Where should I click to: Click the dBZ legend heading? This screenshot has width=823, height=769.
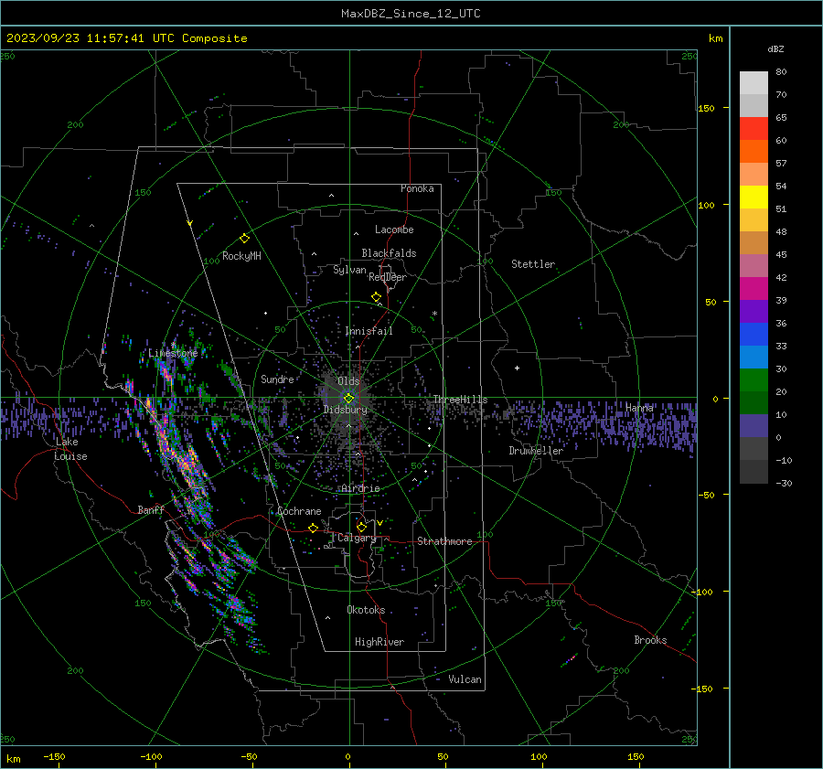pyautogui.click(x=775, y=48)
